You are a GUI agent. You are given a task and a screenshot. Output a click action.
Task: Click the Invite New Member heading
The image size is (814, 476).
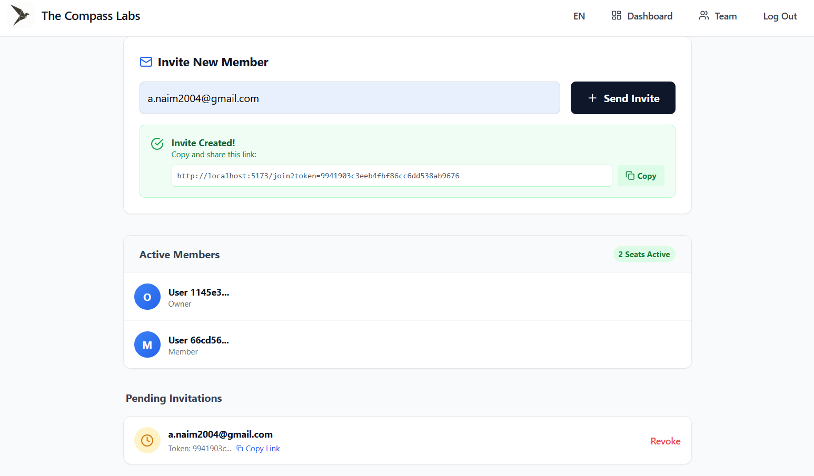click(213, 62)
